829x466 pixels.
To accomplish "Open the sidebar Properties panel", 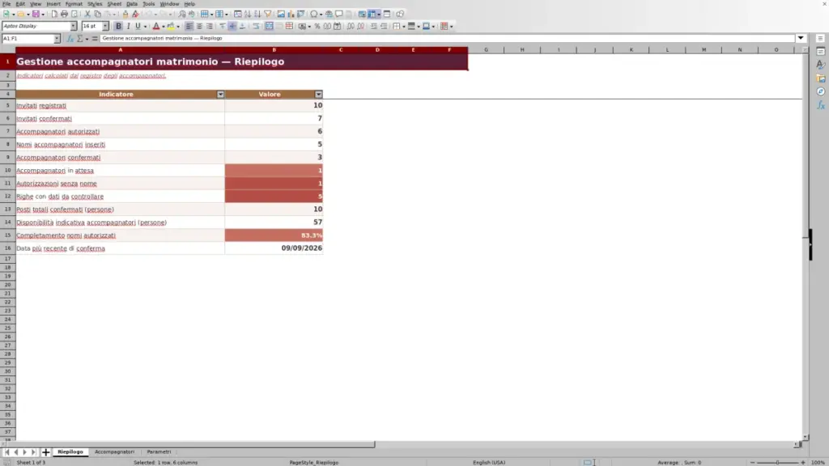I will 821,52.
